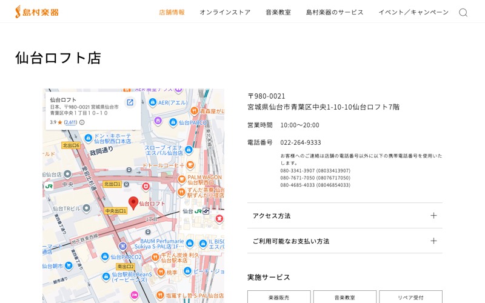Click the 仙台PARCO2 shopping marker
The height and width of the screenshot is (303, 485).
click(x=105, y=256)
